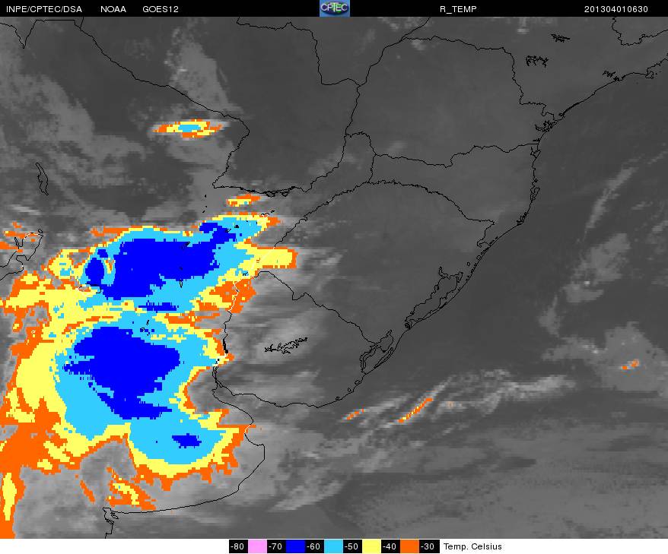Click the -70 legend value
Screen dimensions: 668x554
click(x=276, y=546)
